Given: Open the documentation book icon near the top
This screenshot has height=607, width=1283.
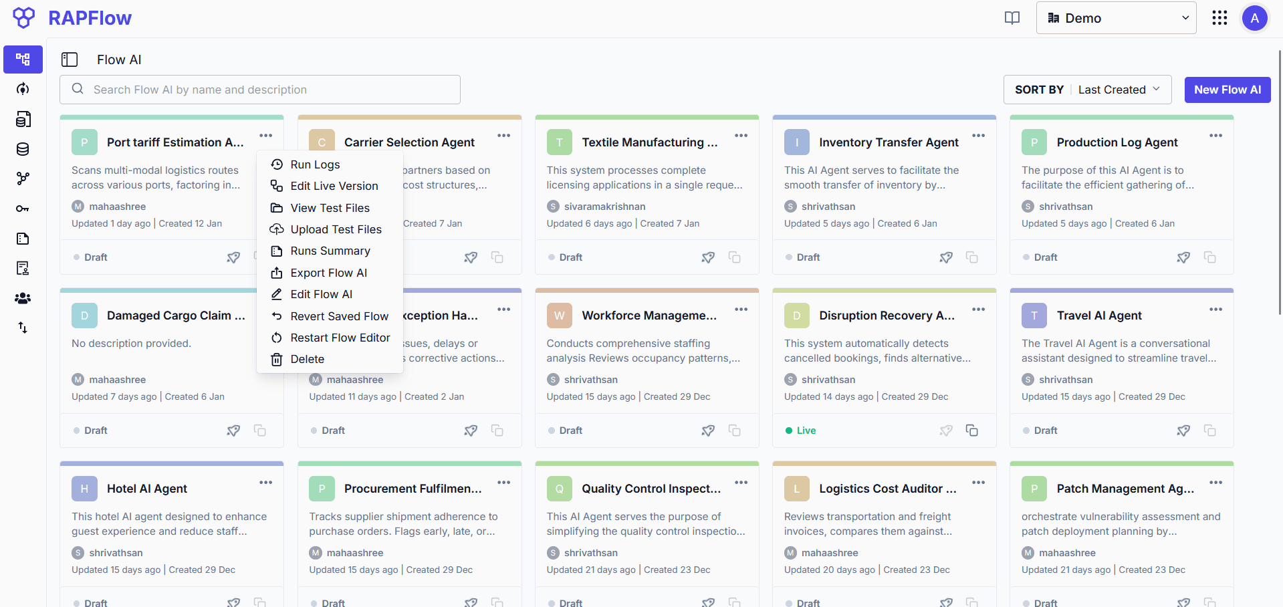Looking at the screenshot, I should click(x=1012, y=18).
